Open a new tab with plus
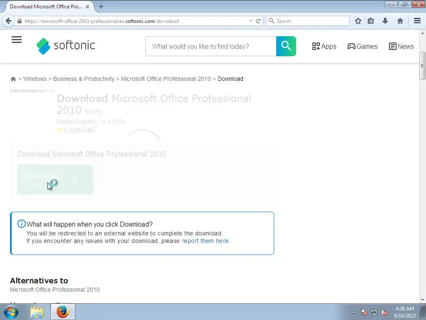The height and width of the screenshot is (320, 426). [x=101, y=7]
